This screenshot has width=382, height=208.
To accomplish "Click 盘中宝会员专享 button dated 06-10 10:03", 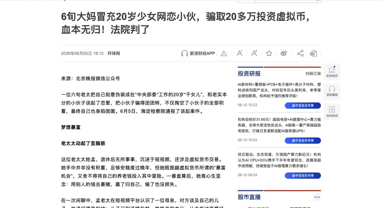I will pyautogui.click(x=303, y=140).
